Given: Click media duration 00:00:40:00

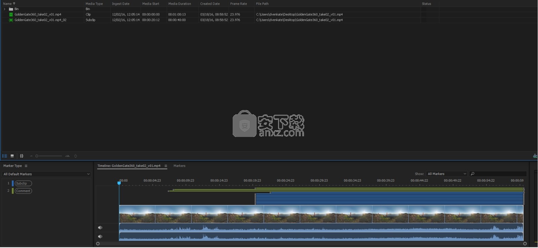Looking at the screenshot, I should [177, 20].
